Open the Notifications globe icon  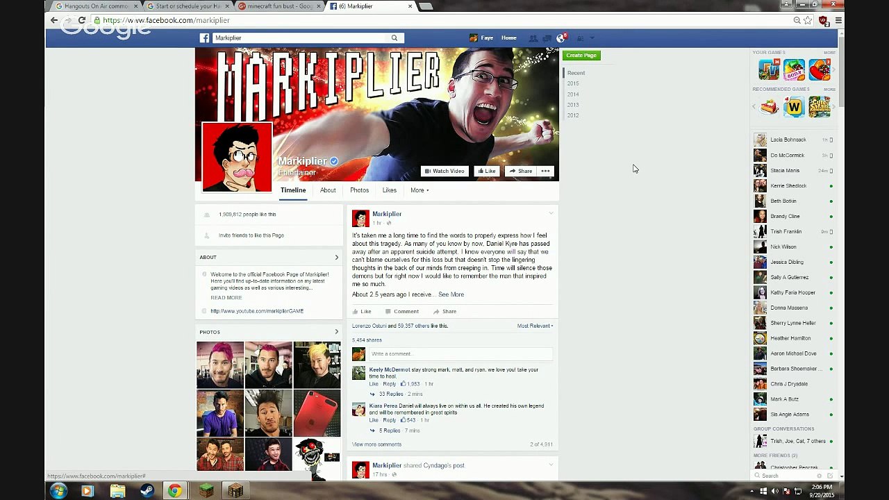pos(560,38)
